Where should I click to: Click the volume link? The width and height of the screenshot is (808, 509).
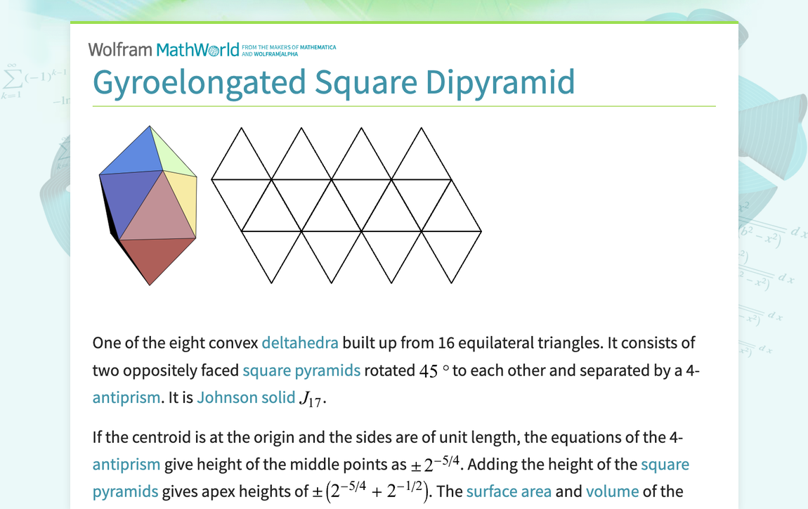[x=612, y=491]
